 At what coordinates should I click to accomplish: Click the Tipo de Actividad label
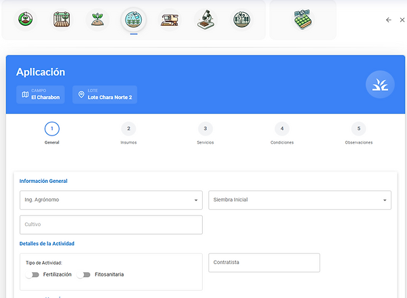[x=44, y=263]
